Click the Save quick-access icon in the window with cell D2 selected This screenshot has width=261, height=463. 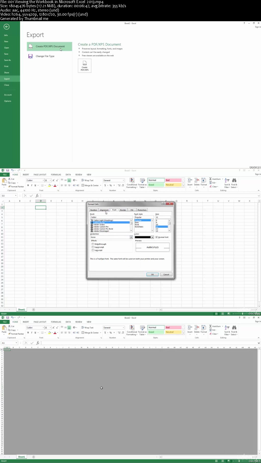[8, 170]
